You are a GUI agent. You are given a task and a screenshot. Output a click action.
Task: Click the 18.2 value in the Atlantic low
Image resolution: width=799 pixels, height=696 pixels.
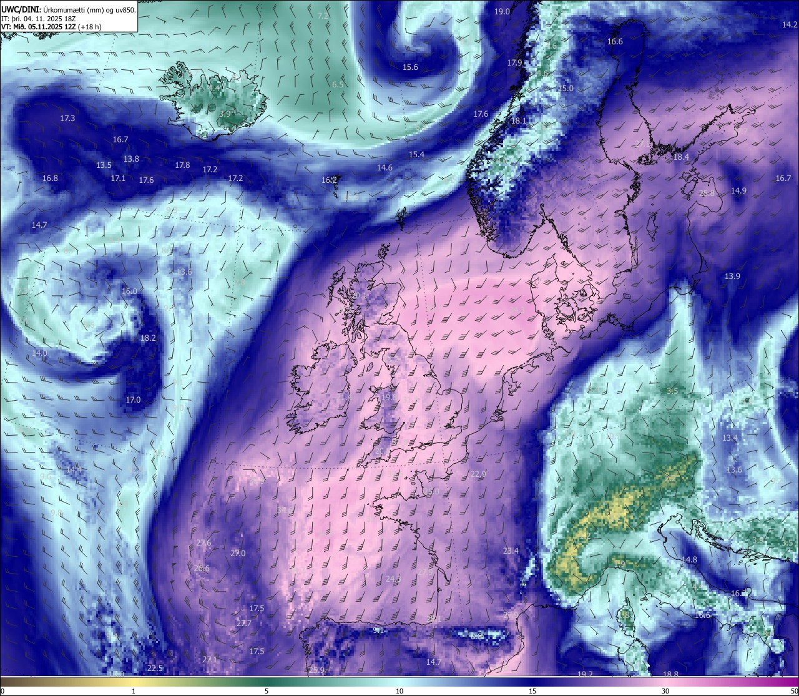148,338
